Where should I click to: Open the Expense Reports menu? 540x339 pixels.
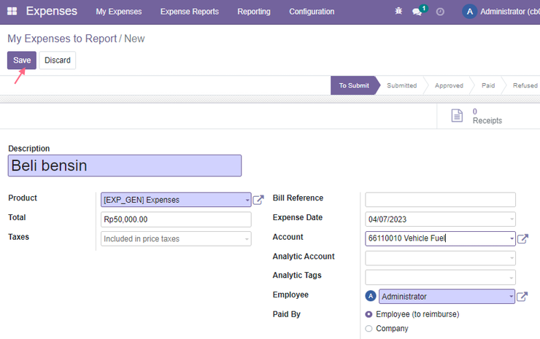point(190,12)
